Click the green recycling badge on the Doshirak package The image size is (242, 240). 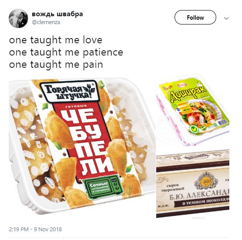pos(193,129)
